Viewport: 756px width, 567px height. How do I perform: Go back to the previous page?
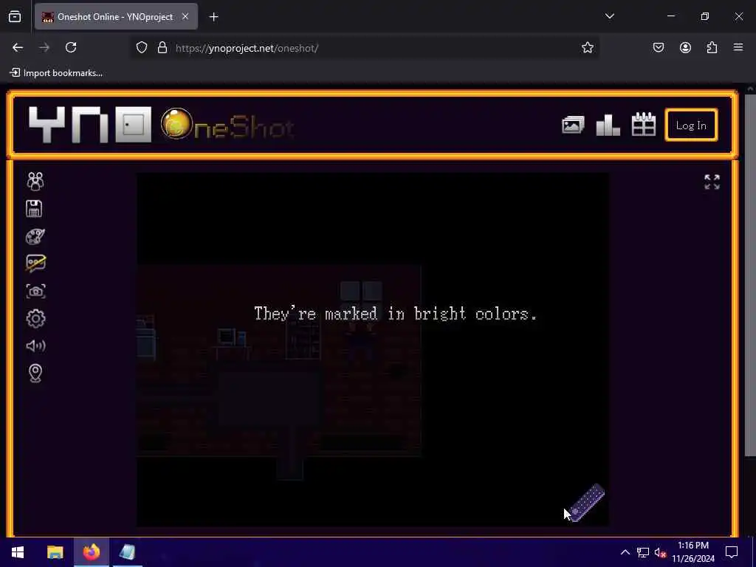coord(18,47)
